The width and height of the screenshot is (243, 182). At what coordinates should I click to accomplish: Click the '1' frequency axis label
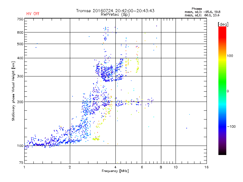[x=24, y=167]
